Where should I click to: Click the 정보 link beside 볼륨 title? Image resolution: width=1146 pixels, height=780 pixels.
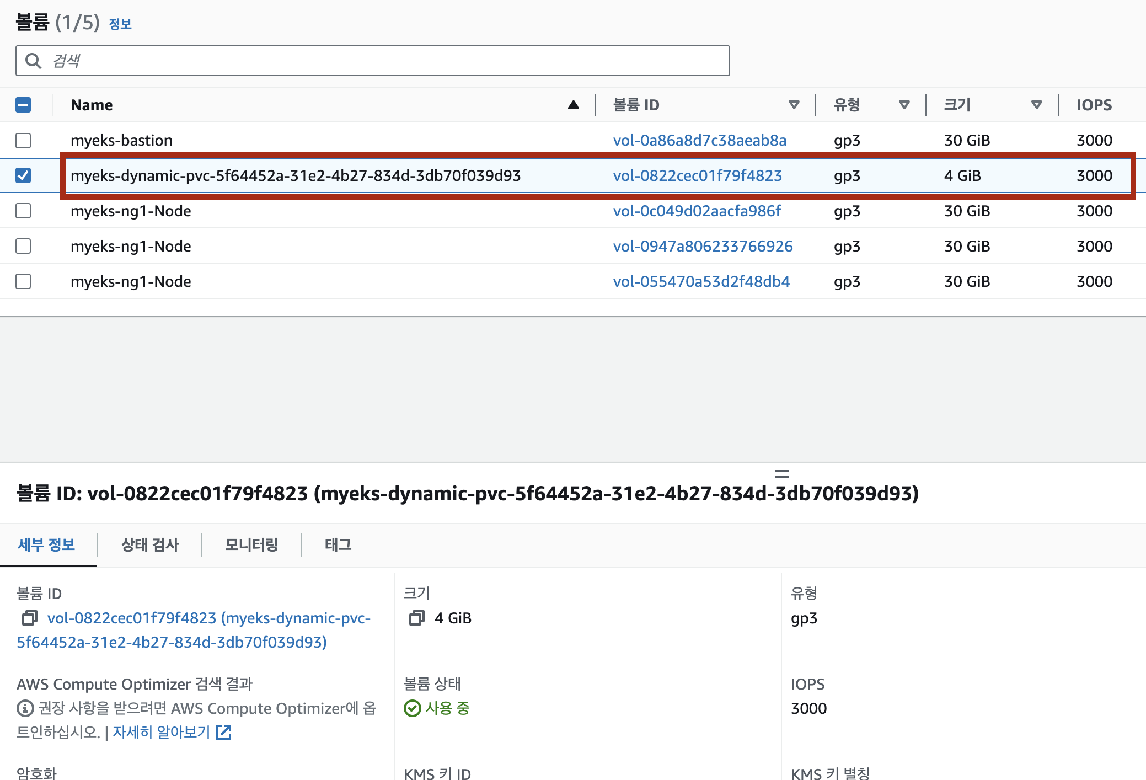click(120, 24)
